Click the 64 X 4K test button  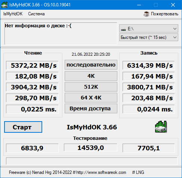click(x=91, y=98)
